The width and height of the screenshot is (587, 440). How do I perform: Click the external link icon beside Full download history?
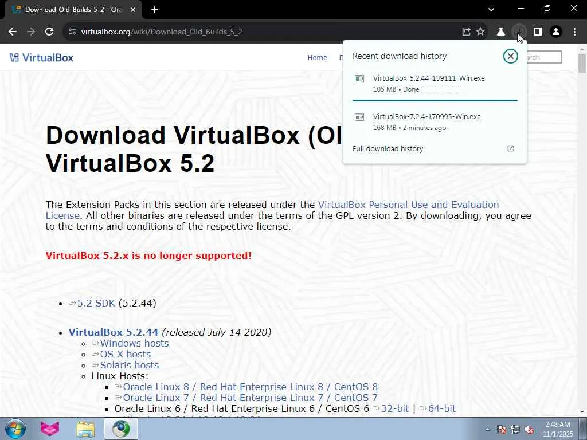[511, 148]
